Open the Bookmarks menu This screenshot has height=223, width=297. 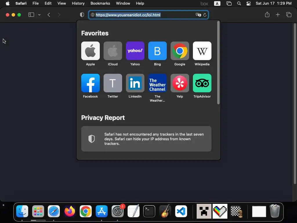[x=100, y=3]
